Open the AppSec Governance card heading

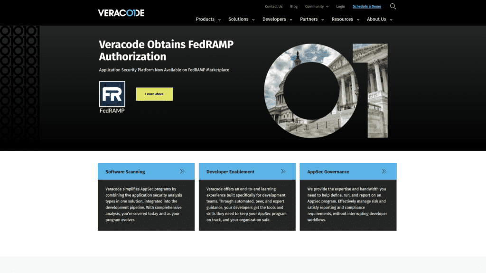pos(328,172)
